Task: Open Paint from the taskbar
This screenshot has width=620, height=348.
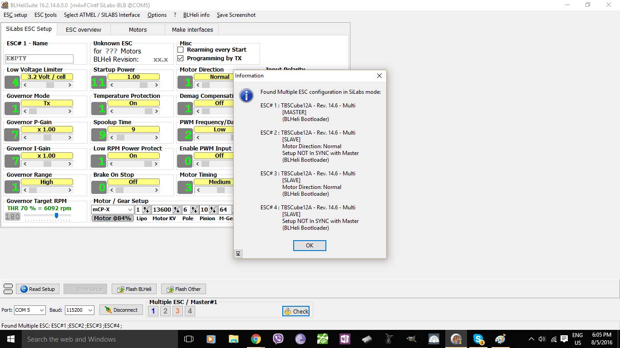Action: (x=501, y=339)
